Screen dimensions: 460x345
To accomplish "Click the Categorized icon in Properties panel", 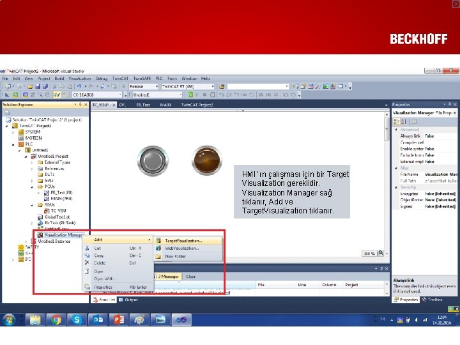I will tap(396, 121).
